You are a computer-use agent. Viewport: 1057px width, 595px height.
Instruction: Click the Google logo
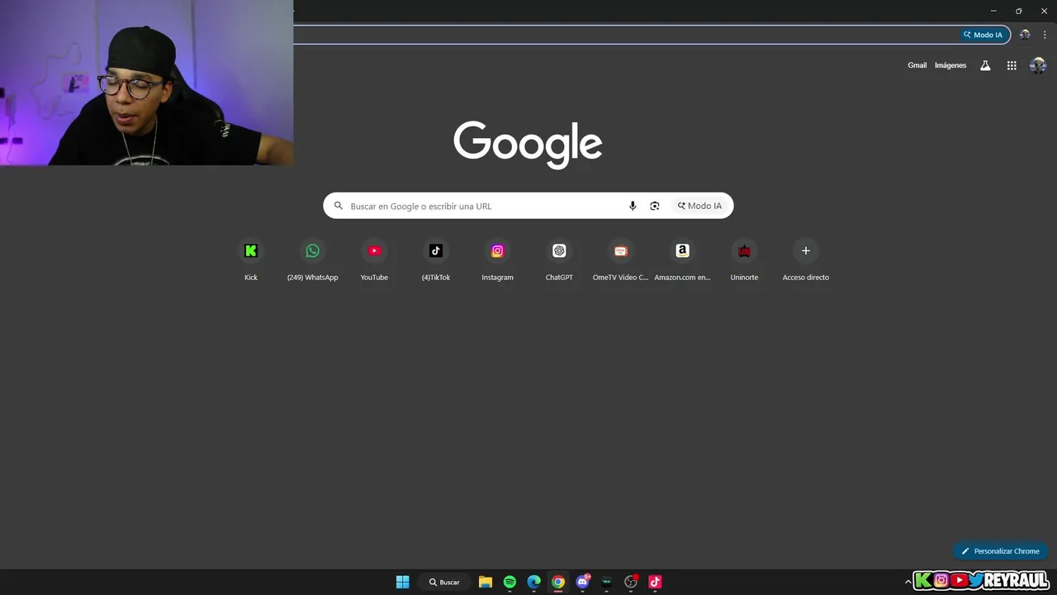coord(528,144)
